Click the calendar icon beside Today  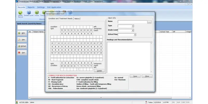[146, 102]
